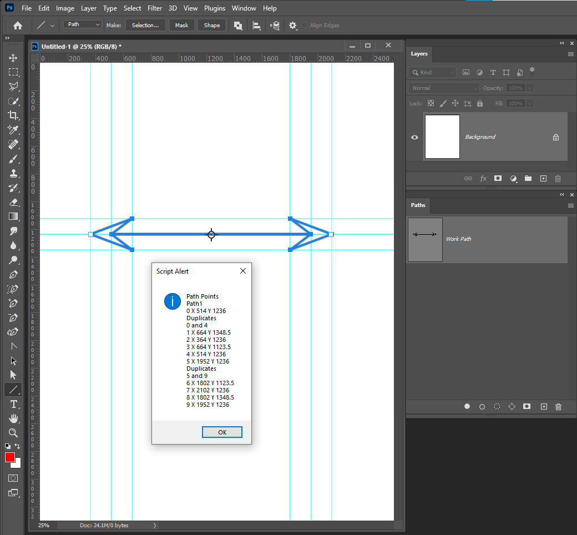Select the Pen tool
The height and width of the screenshot is (535, 577).
[13, 274]
